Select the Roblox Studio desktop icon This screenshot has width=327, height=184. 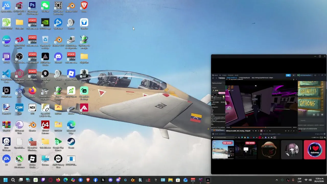(x=32, y=162)
